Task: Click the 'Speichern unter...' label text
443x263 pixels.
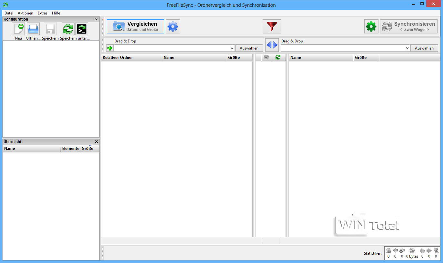Action: (75, 38)
